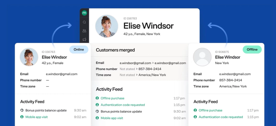Screen dimensions: 276x126
Task: Click 'Not stated' in the merged phone number row
Action: (x=127, y=69)
